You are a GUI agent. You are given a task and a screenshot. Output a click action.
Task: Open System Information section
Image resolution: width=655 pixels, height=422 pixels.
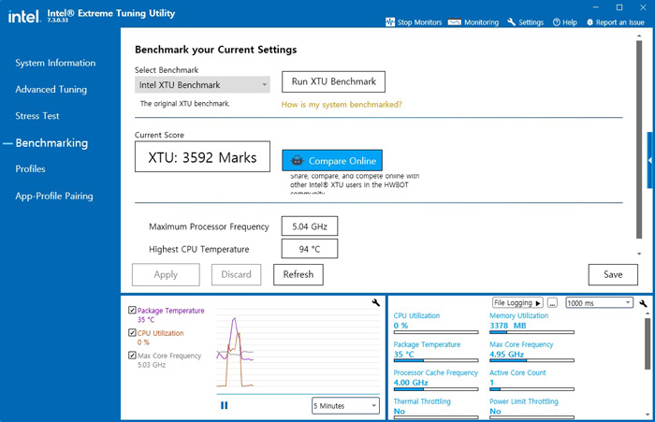[x=55, y=63]
